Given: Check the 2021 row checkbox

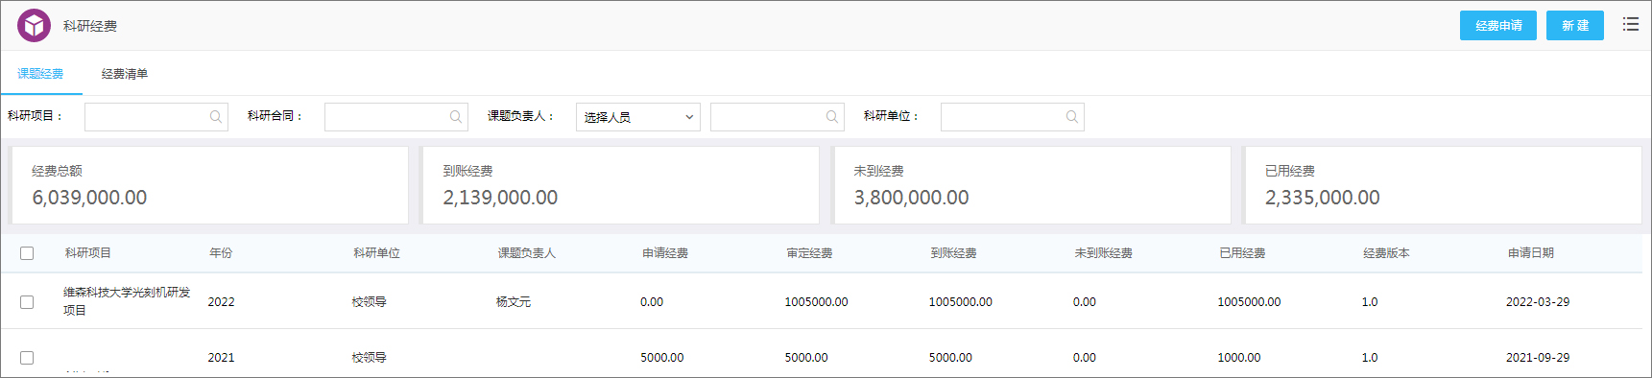Looking at the screenshot, I should point(27,357).
